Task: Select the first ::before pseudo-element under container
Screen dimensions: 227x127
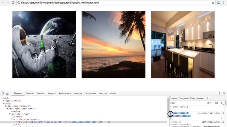Action: pos(16,111)
